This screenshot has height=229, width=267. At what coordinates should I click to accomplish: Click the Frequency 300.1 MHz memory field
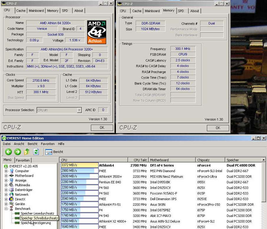pyautogui.click(x=183, y=49)
